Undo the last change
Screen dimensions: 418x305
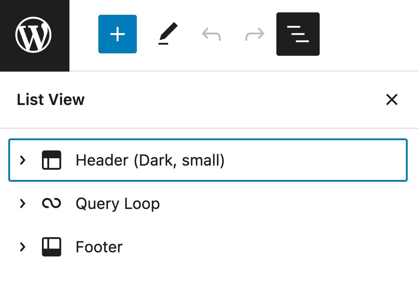pyautogui.click(x=211, y=34)
